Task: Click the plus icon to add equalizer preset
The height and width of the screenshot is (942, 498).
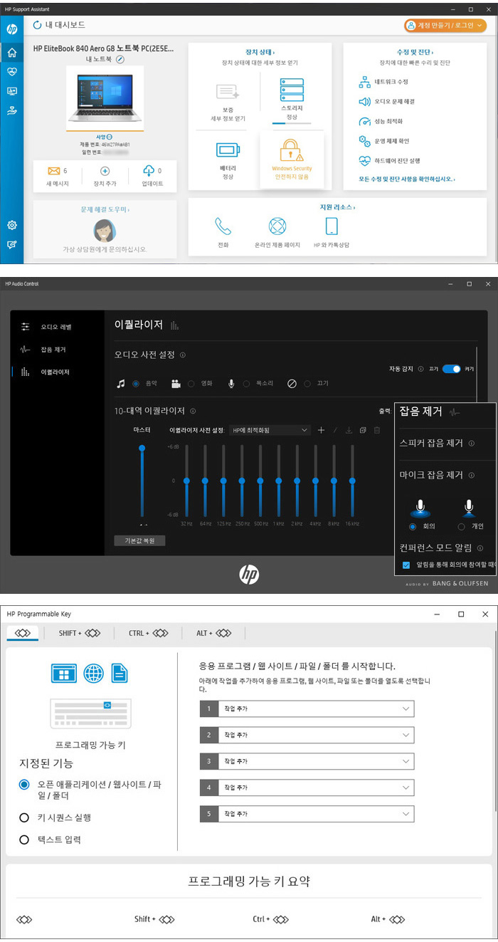Action: tap(321, 430)
